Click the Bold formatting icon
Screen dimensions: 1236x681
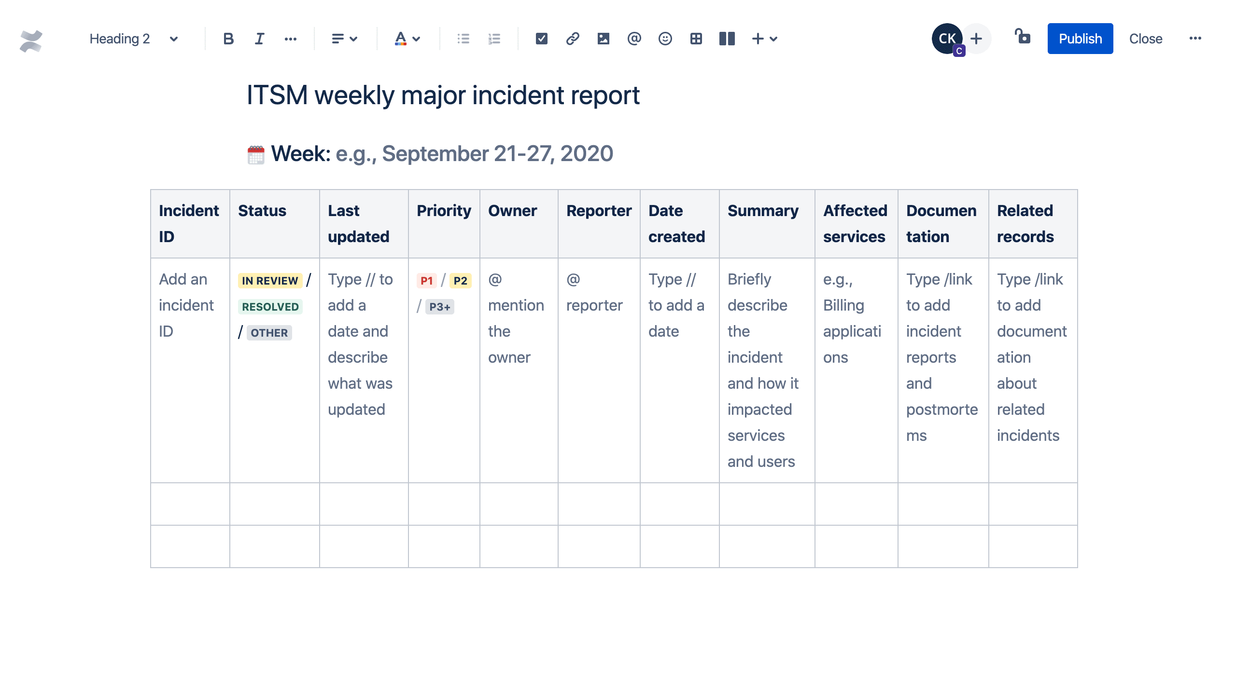tap(227, 39)
